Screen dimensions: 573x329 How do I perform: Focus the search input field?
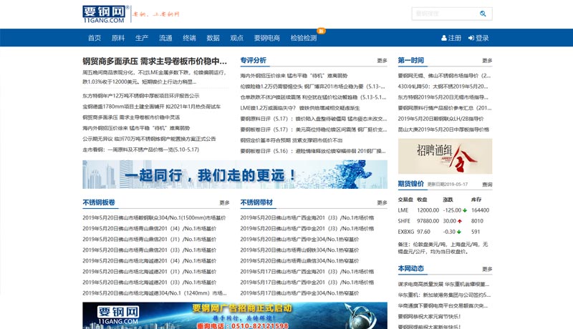tap(444, 14)
